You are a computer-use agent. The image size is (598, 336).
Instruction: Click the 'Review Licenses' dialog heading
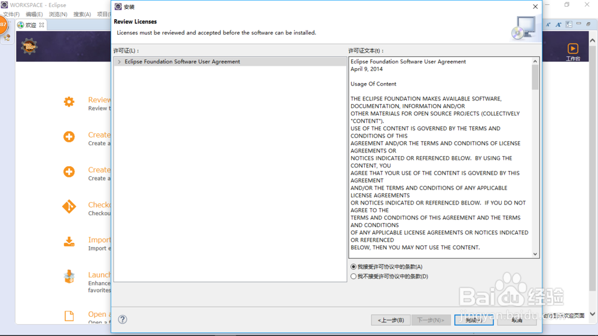tap(135, 22)
